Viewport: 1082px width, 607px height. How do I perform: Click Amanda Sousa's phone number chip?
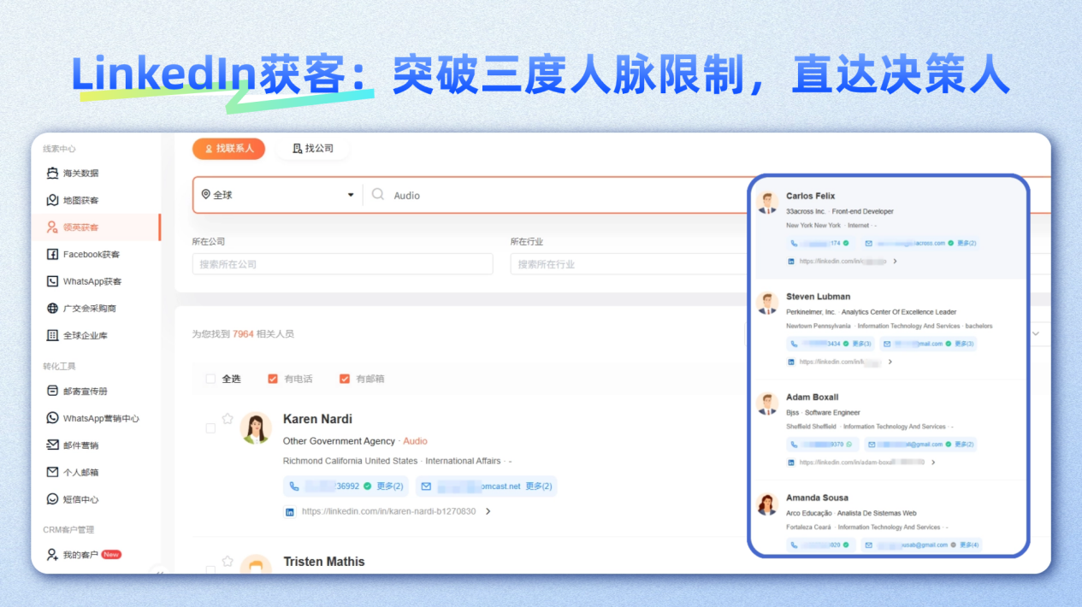point(820,545)
